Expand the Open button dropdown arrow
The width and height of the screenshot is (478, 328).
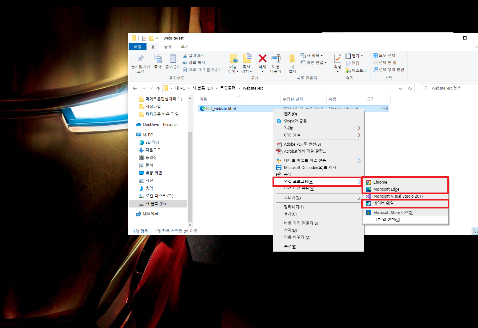pyautogui.click(x=362, y=56)
